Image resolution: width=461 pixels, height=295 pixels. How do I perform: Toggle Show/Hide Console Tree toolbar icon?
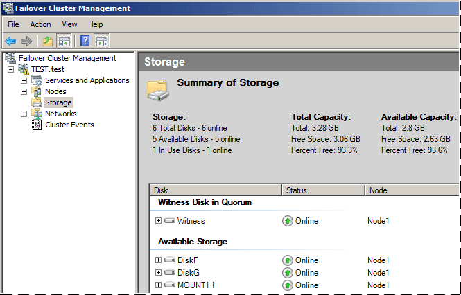coord(64,41)
